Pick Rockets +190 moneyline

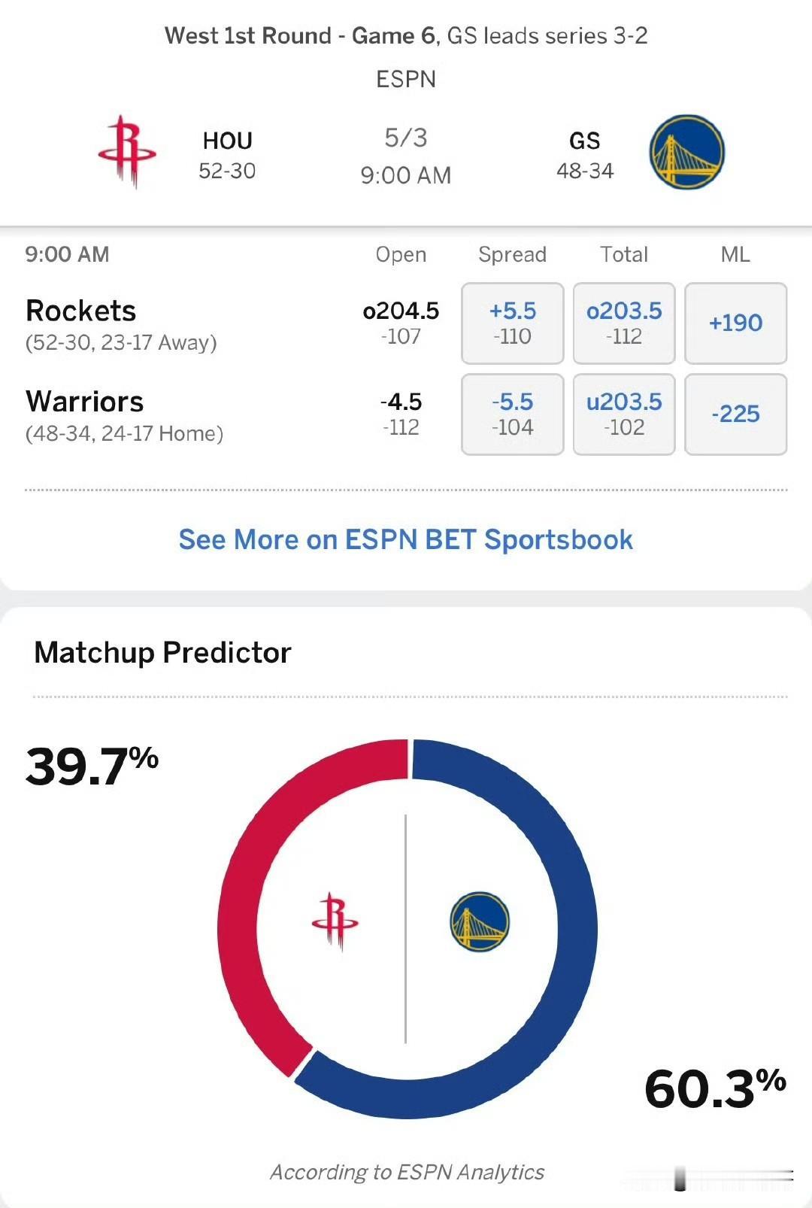pyautogui.click(x=736, y=323)
